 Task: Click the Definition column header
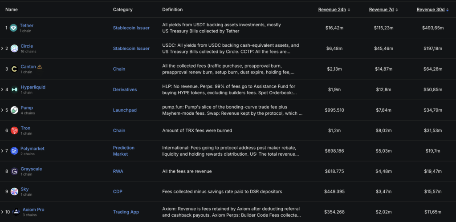tap(172, 10)
